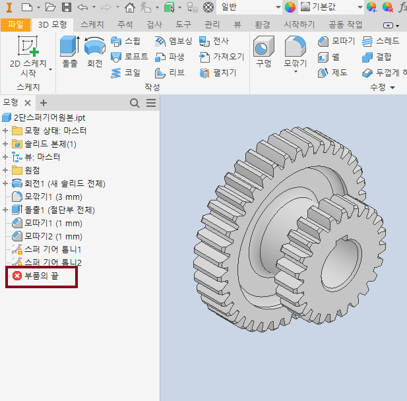Select the 엠보싱 emboss tool
Screen dimensions: 407x401
pyautogui.click(x=173, y=41)
